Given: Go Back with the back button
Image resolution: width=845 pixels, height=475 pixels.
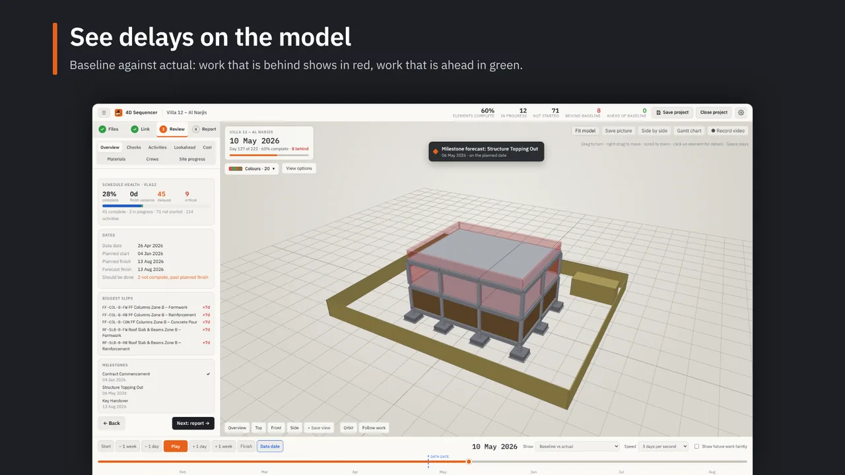Looking at the screenshot, I should [x=112, y=423].
